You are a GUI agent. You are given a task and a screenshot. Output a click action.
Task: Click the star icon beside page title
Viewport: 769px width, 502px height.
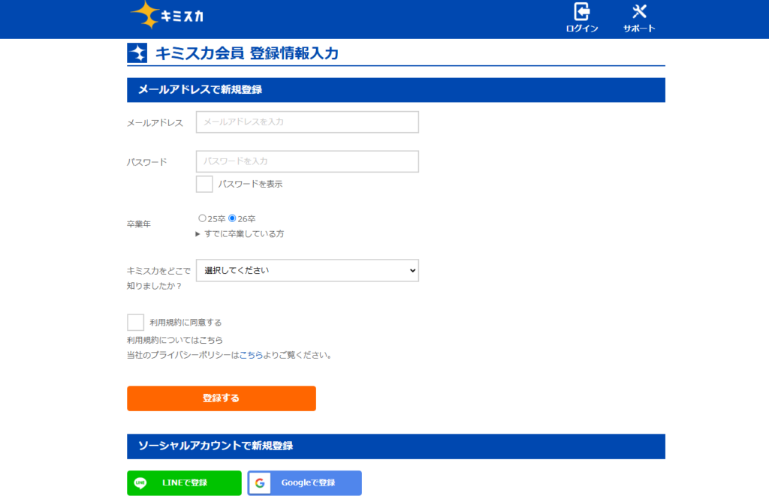click(137, 53)
